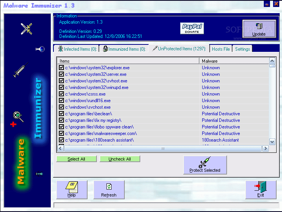
Task: Uncheck the 180search assistant checkbox
Action: click(x=61, y=140)
